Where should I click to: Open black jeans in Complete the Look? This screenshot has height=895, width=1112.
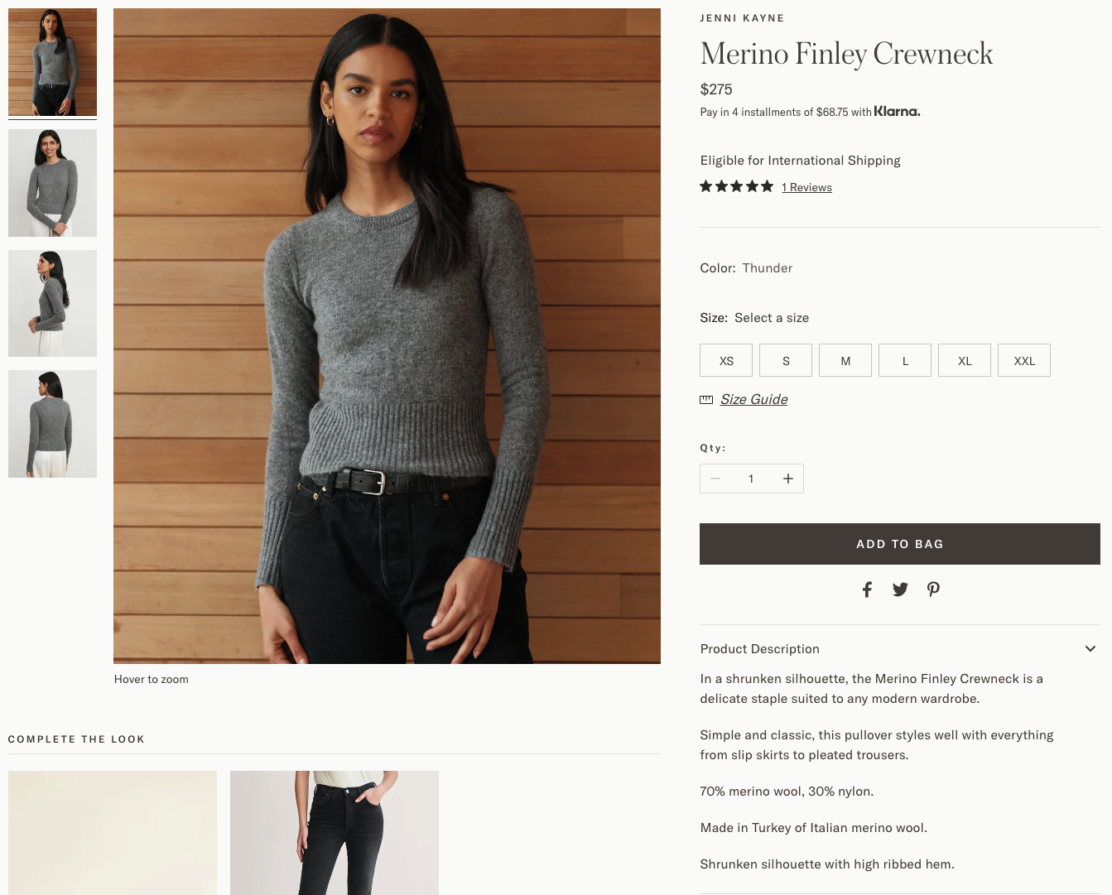(x=335, y=833)
